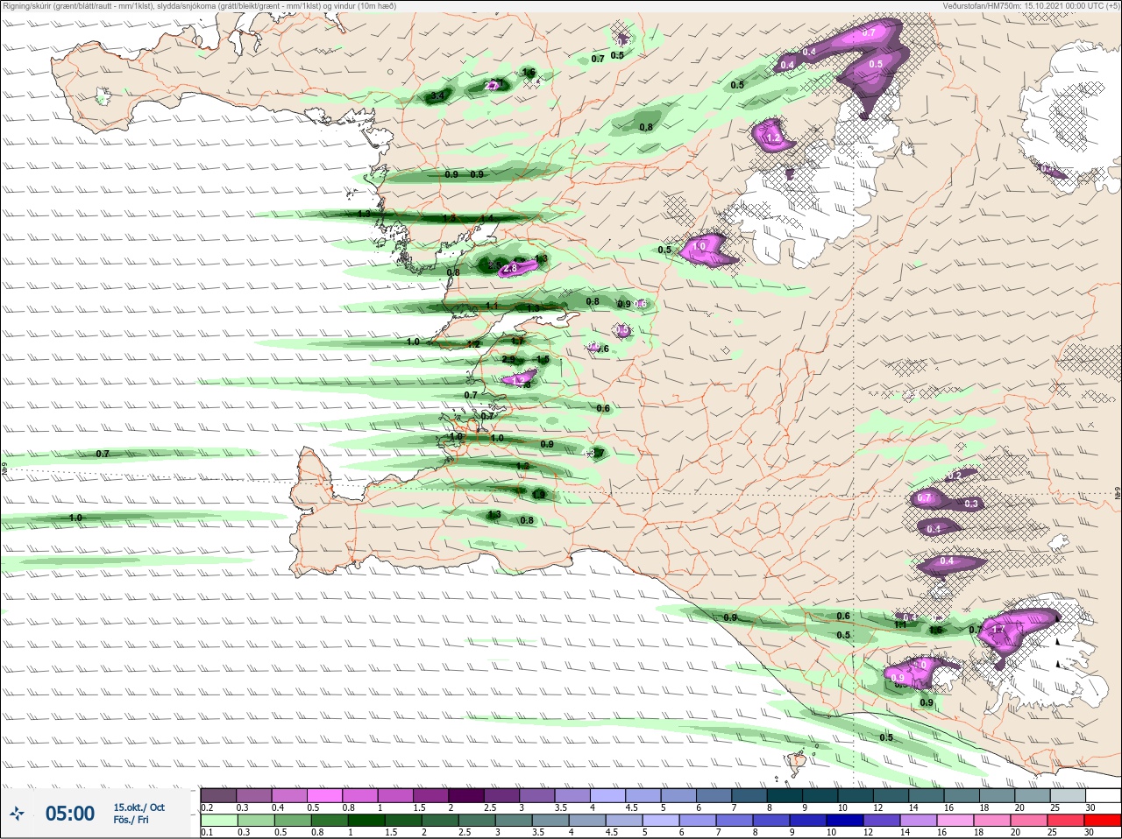Click the '15.okt./ Oct' date text
1122x839 pixels.
(x=138, y=807)
